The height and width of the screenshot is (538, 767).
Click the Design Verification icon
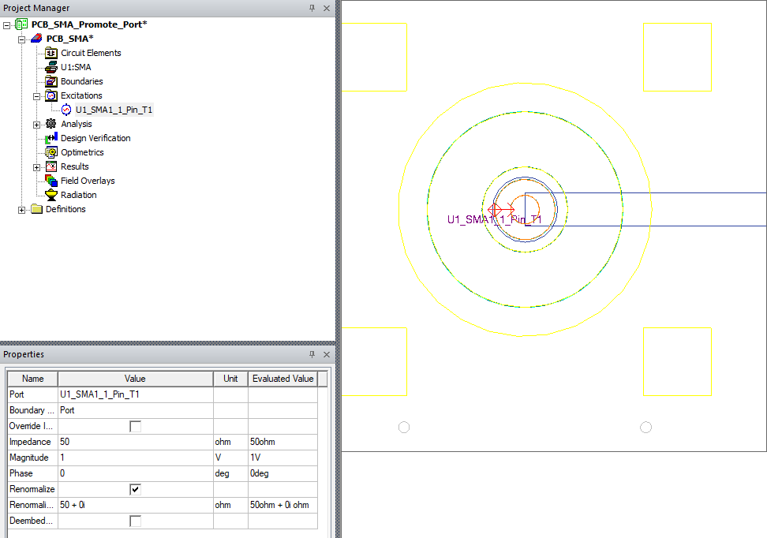[x=52, y=138]
